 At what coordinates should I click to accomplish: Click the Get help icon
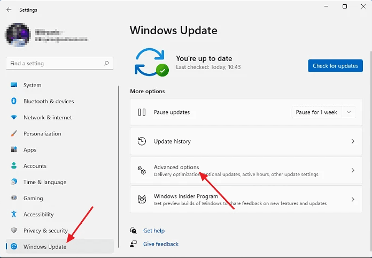tap(133, 230)
